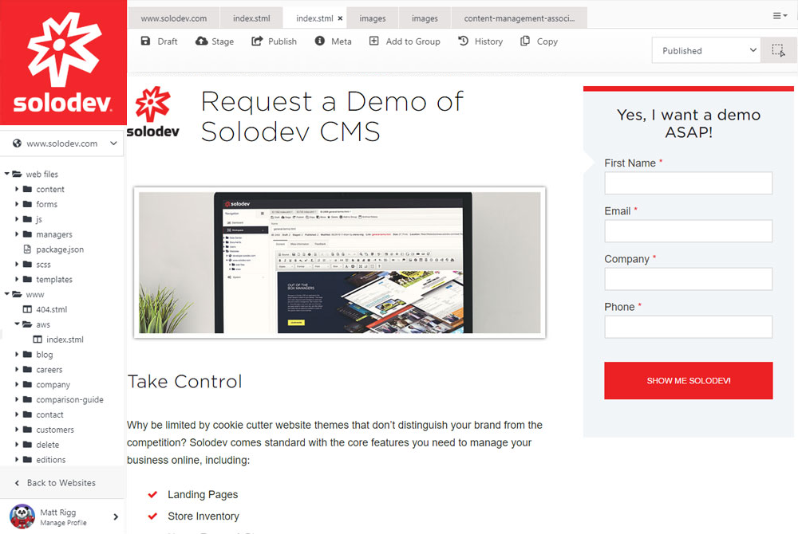The image size is (798, 534).
Task: Click the blog folder icon
Action: [27, 354]
